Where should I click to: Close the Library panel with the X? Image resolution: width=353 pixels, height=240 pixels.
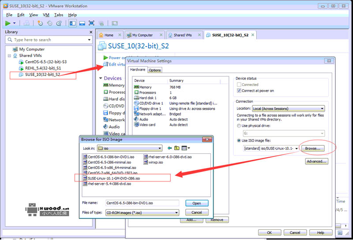coord(91,32)
